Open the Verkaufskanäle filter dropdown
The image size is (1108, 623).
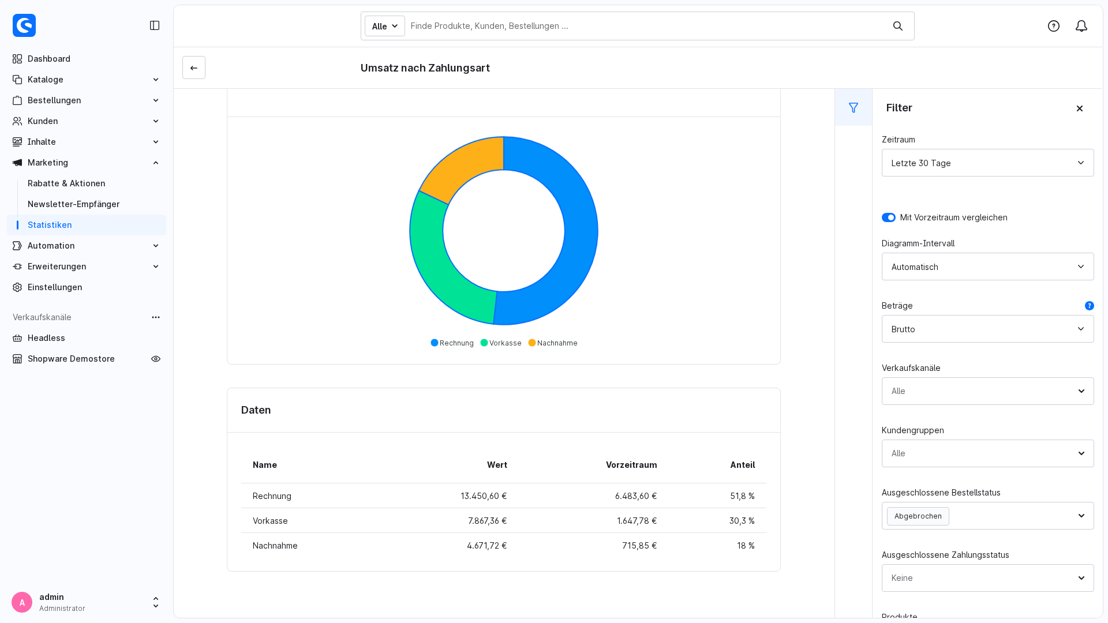click(988, 391)
